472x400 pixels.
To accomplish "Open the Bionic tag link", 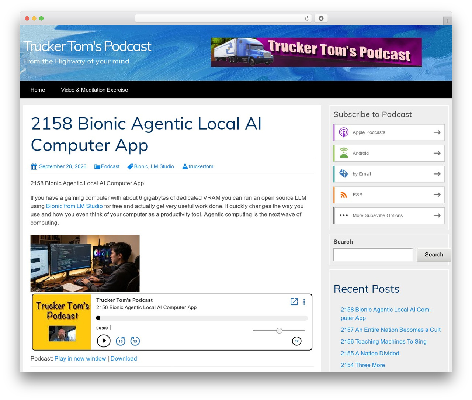I will point(141,166).
